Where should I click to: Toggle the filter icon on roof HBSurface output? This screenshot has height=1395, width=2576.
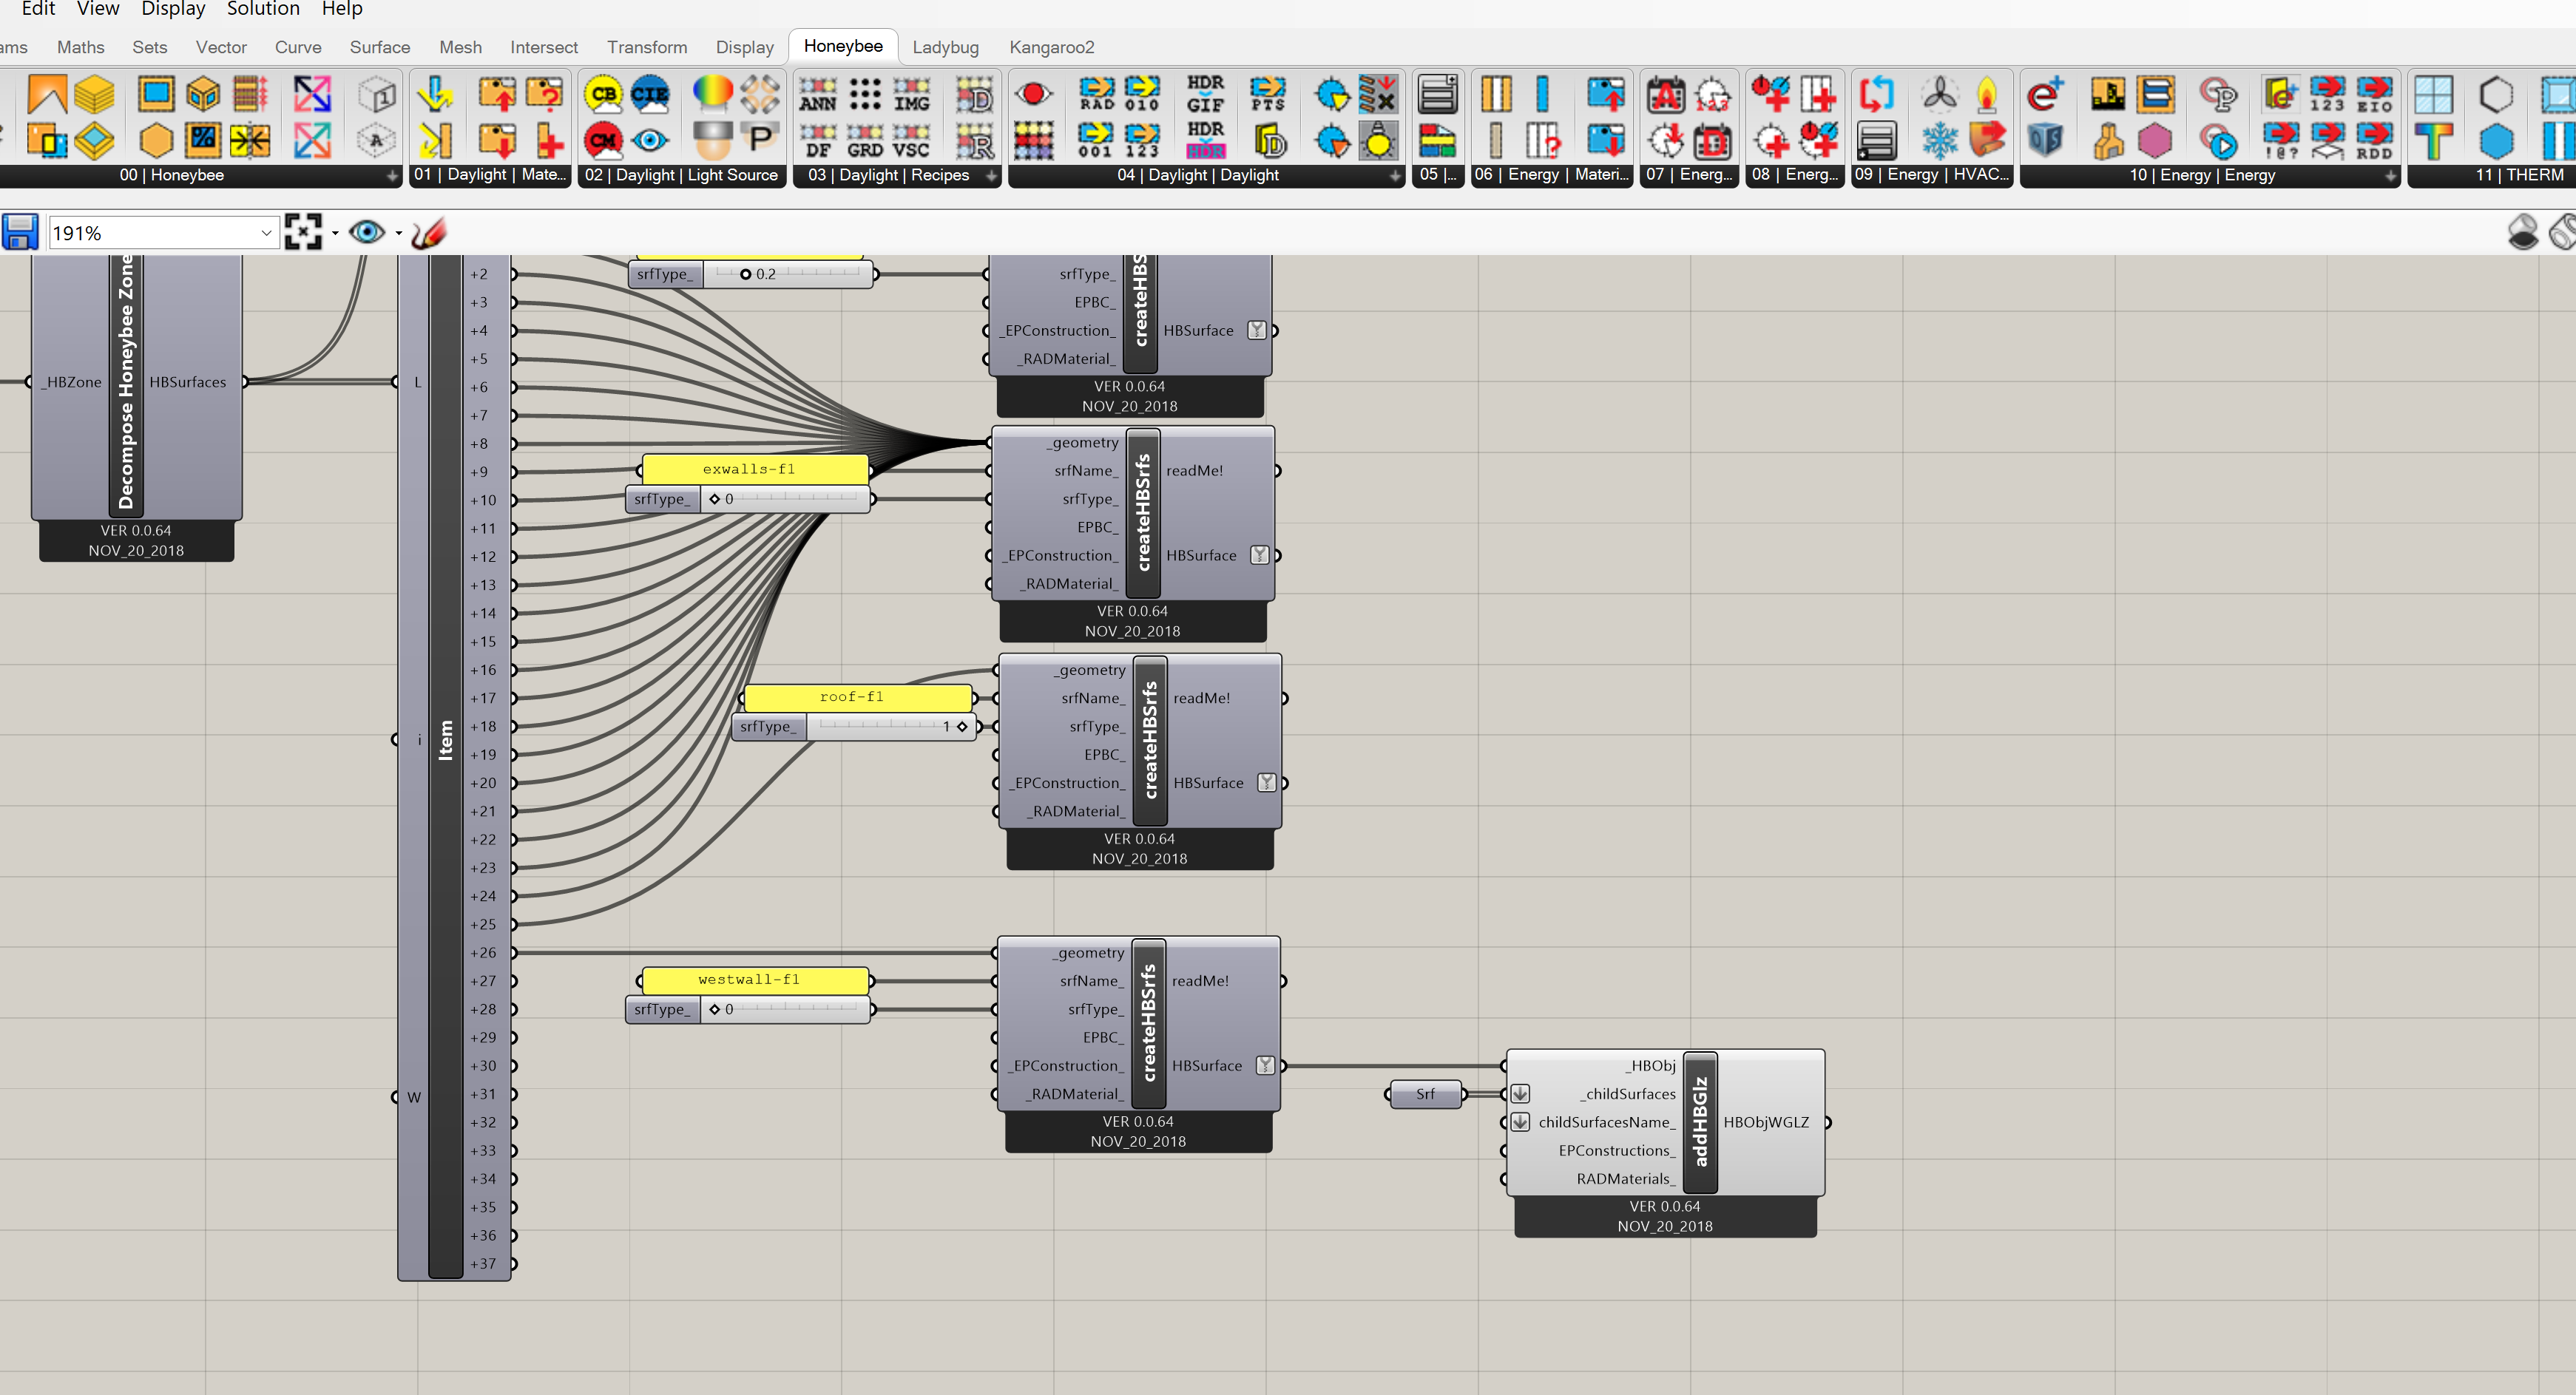point(1267,782)
